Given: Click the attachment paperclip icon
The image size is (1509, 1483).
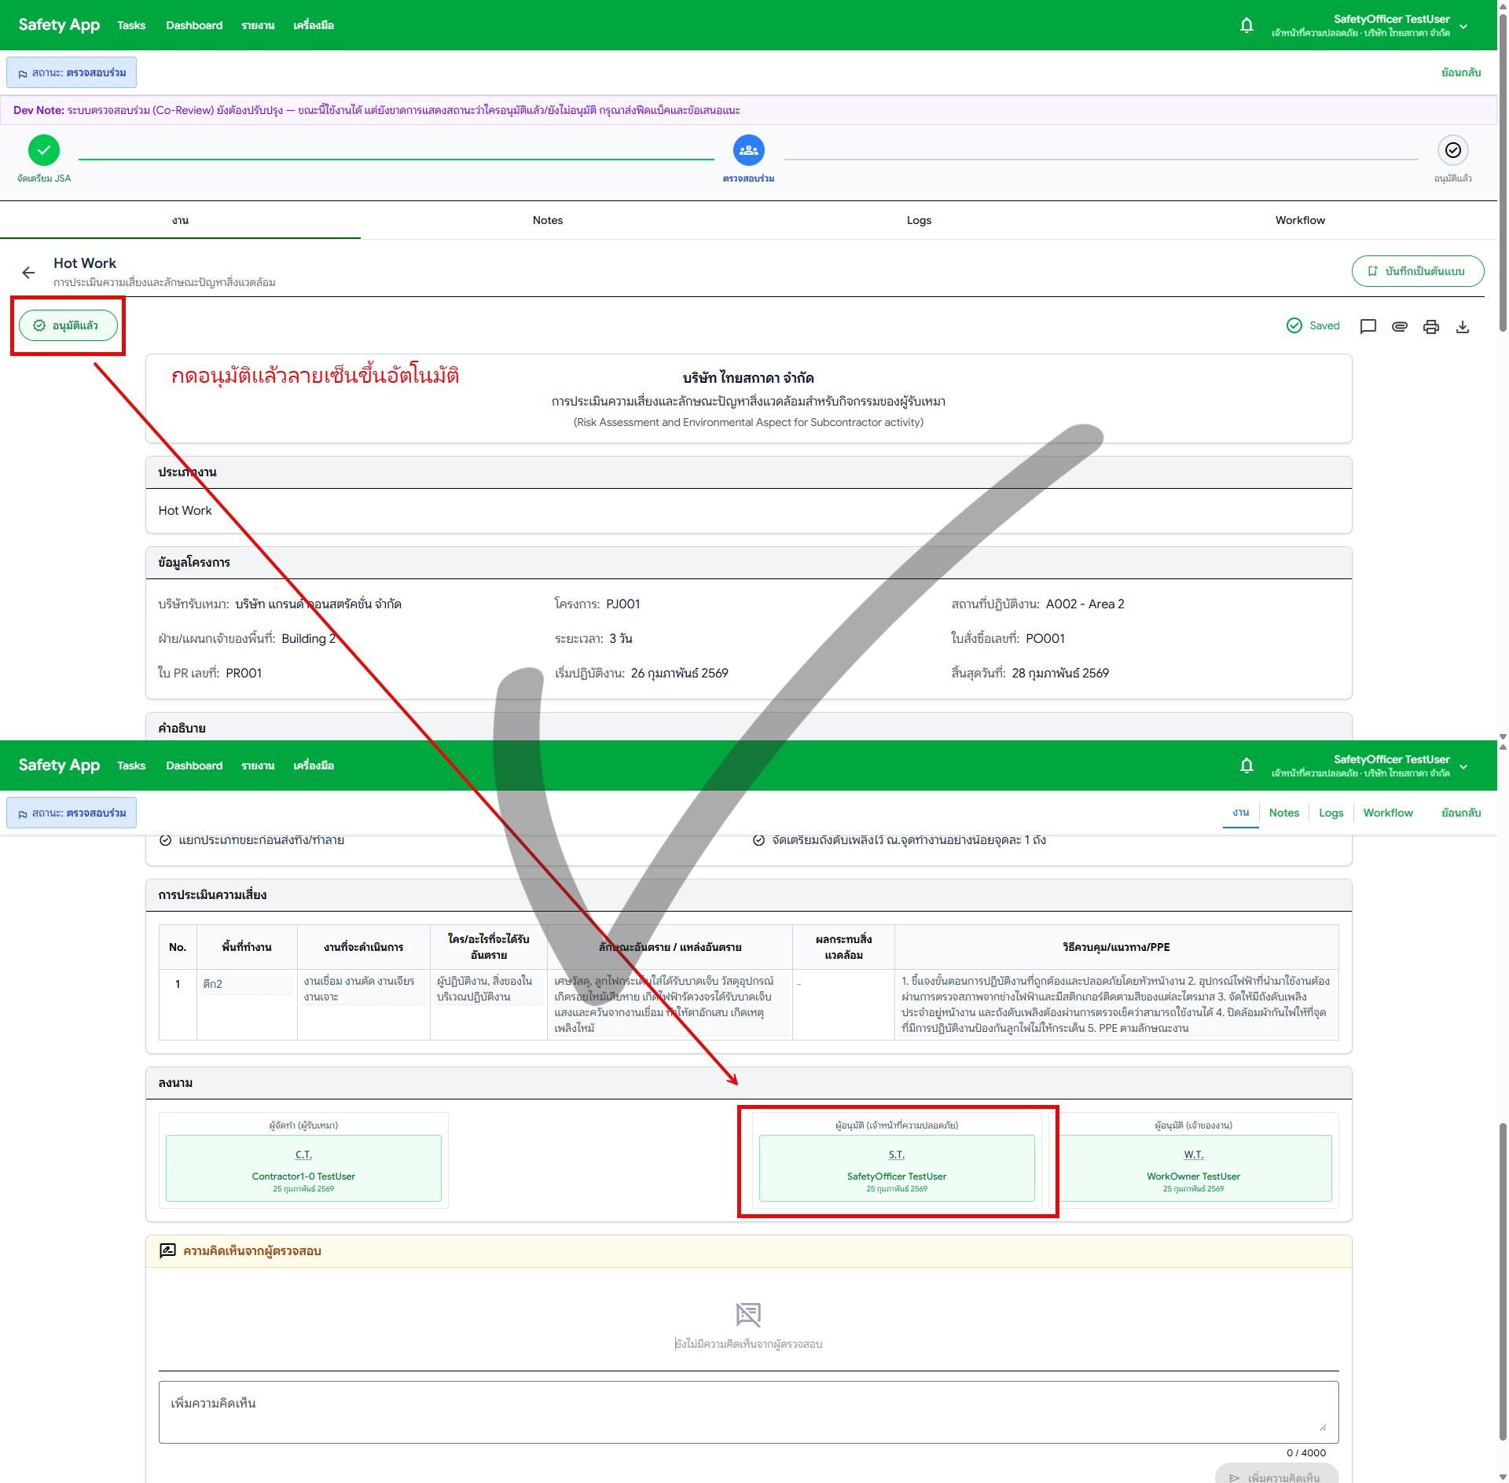Looking at the screenshot, I should pyautogui.click(x=1399, y=326).
